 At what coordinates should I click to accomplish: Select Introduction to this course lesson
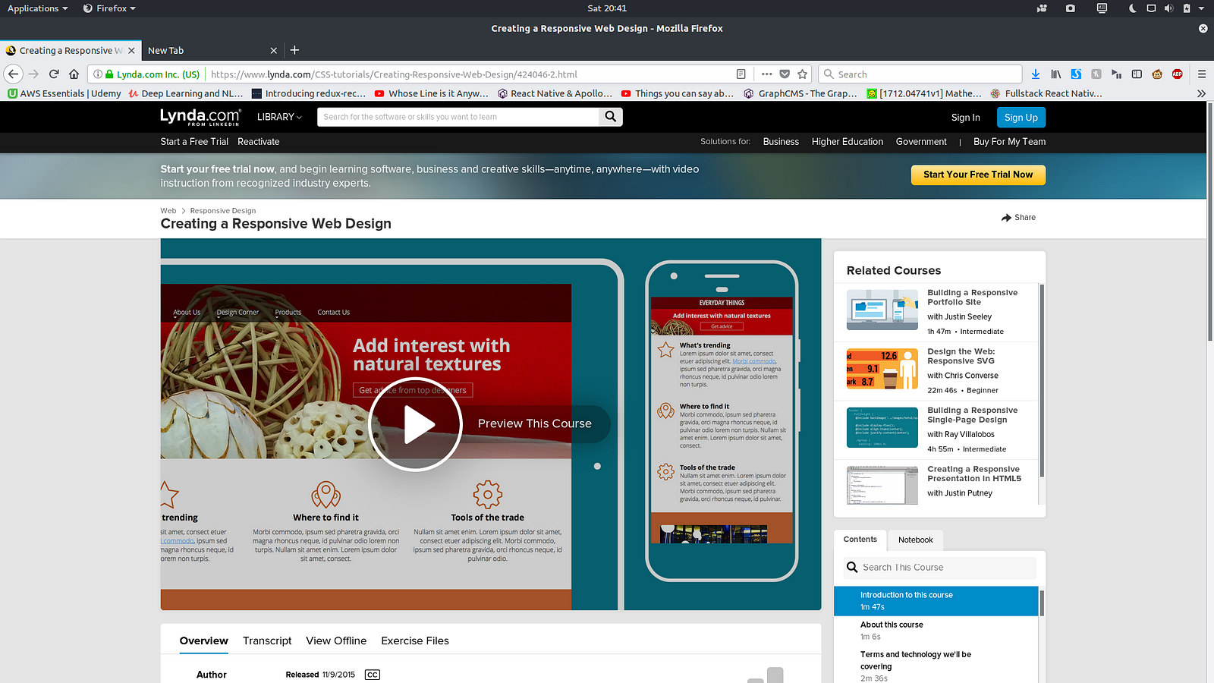pyautogui.click(x=936, y=601)
